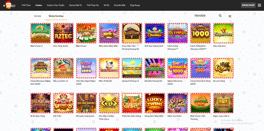The width and height of the screenshot is (264, 131).
Task: Open the SuperAce game thumbnail
Action: point(223,33)
